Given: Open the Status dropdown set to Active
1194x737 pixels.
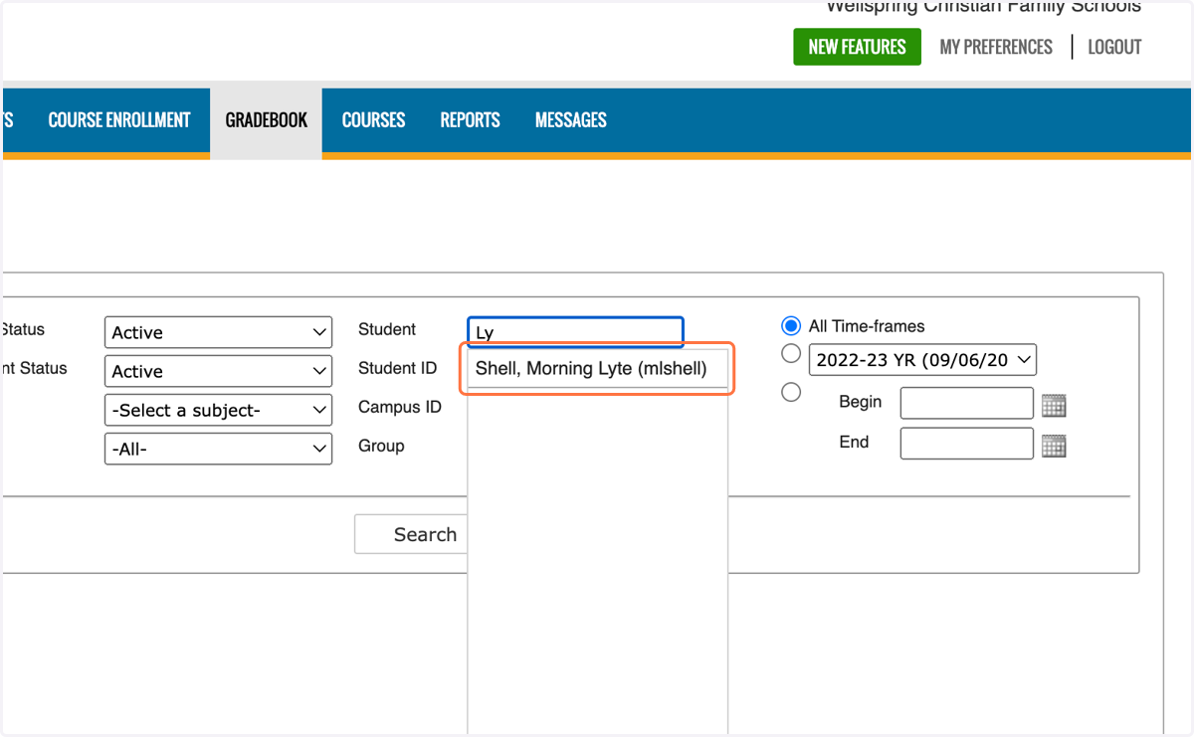Looking at the screenshot, I should pos(218,332).
